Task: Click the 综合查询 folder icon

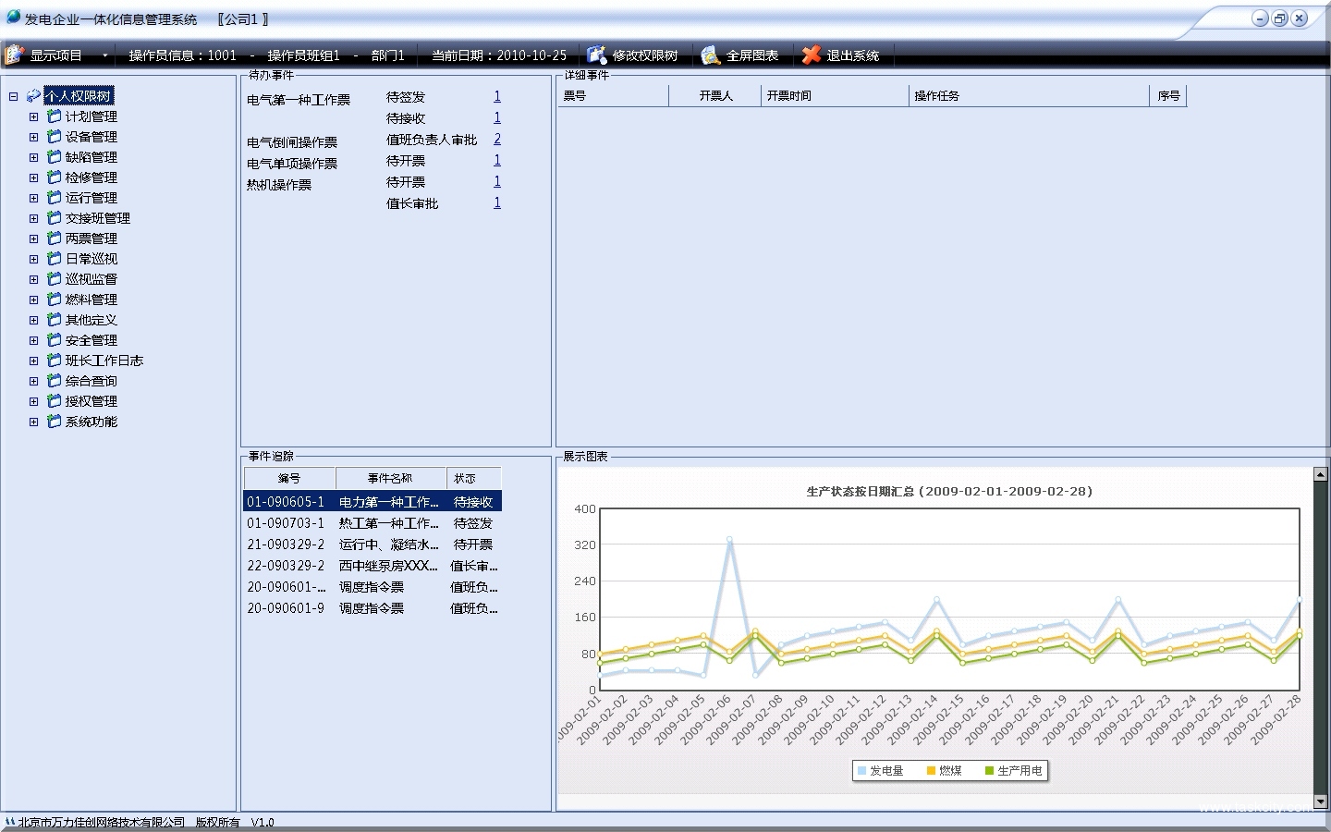Action: pyautogui.click(x=54, y=380)
